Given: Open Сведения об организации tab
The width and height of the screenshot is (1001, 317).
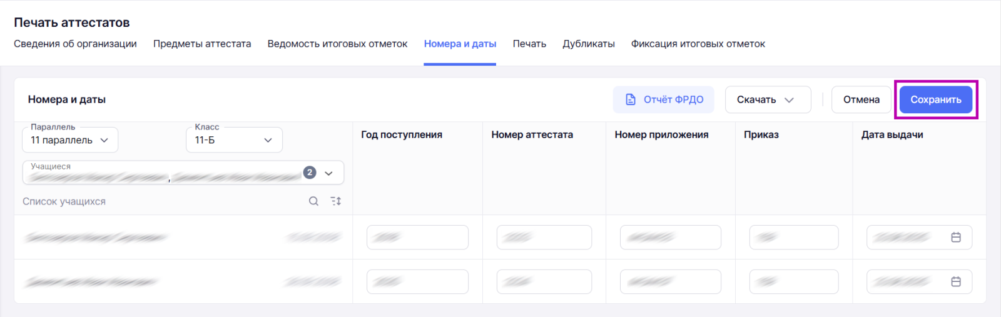Looking at the screenshot, I should click(75, 44).
